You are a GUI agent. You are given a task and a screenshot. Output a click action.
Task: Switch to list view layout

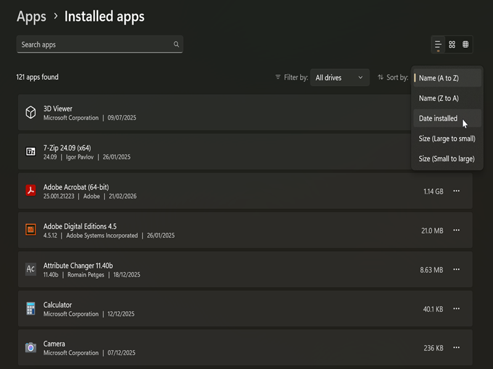[x=438, y=44]
